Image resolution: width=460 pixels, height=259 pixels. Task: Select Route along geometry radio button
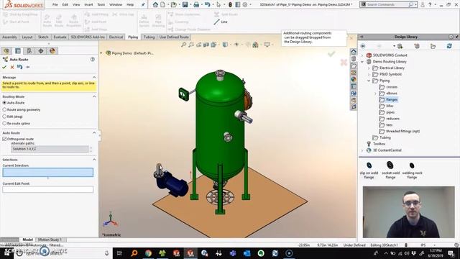click(x=4, y=109)
